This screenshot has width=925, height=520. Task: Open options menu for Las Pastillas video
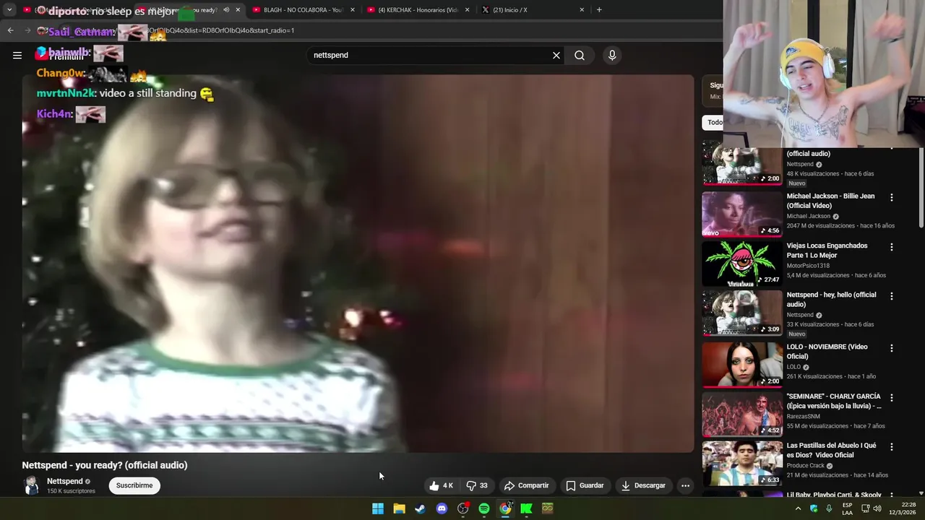point(891,447)
